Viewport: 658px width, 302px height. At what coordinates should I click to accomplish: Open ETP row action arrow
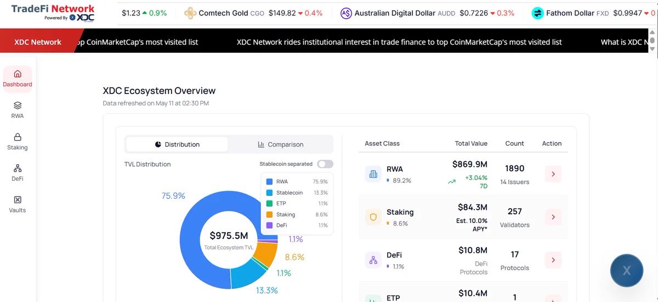click(553, 298)
